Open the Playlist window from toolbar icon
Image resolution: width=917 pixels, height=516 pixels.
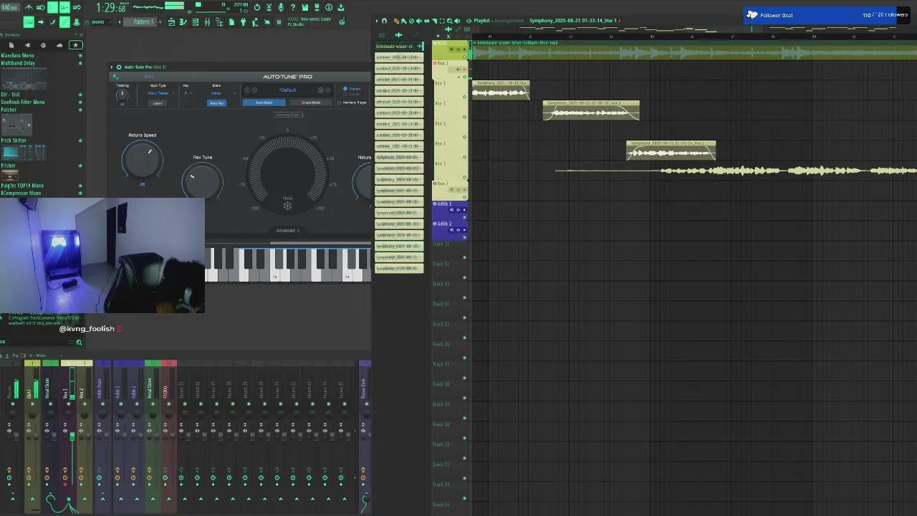click(172, 22)
